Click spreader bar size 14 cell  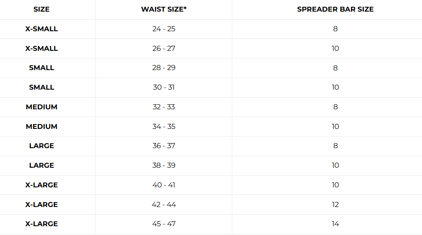pyautogui.click(x=335, y=224)
